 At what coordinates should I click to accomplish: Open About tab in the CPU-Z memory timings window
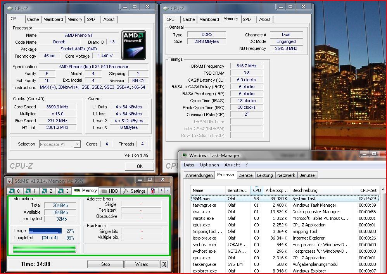[265, 19]
